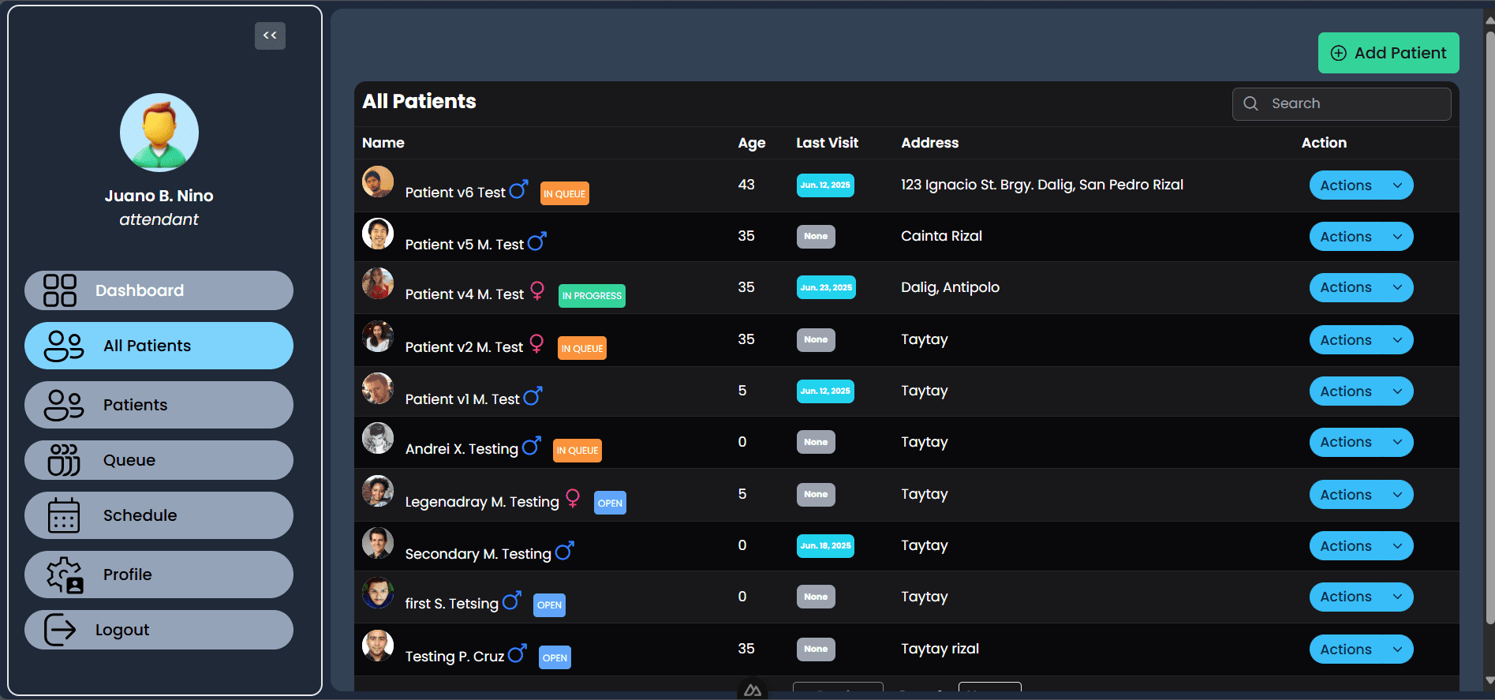Click the Add Patient button

click(1388, 53)
